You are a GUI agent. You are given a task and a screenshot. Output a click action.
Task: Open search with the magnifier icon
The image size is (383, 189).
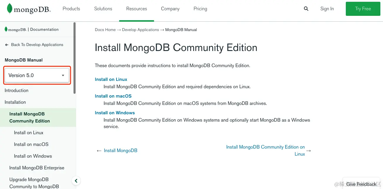[306, 9]
